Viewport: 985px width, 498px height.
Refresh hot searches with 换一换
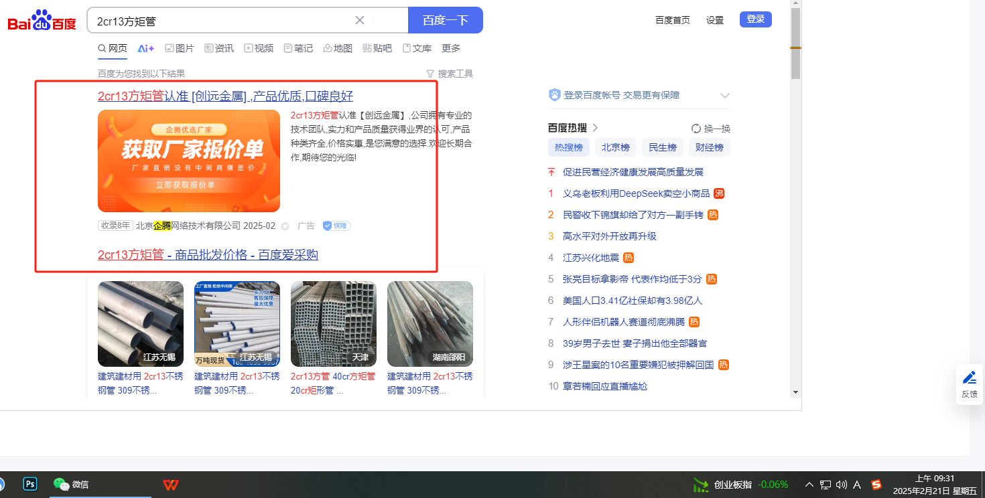click(x=711, y=129)
